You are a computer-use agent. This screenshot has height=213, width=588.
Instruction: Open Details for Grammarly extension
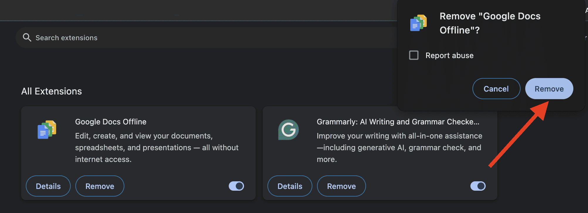290,186
